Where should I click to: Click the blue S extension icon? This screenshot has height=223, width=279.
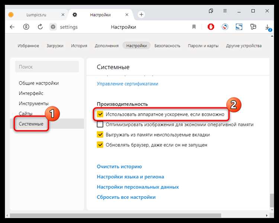click(239, 27)
